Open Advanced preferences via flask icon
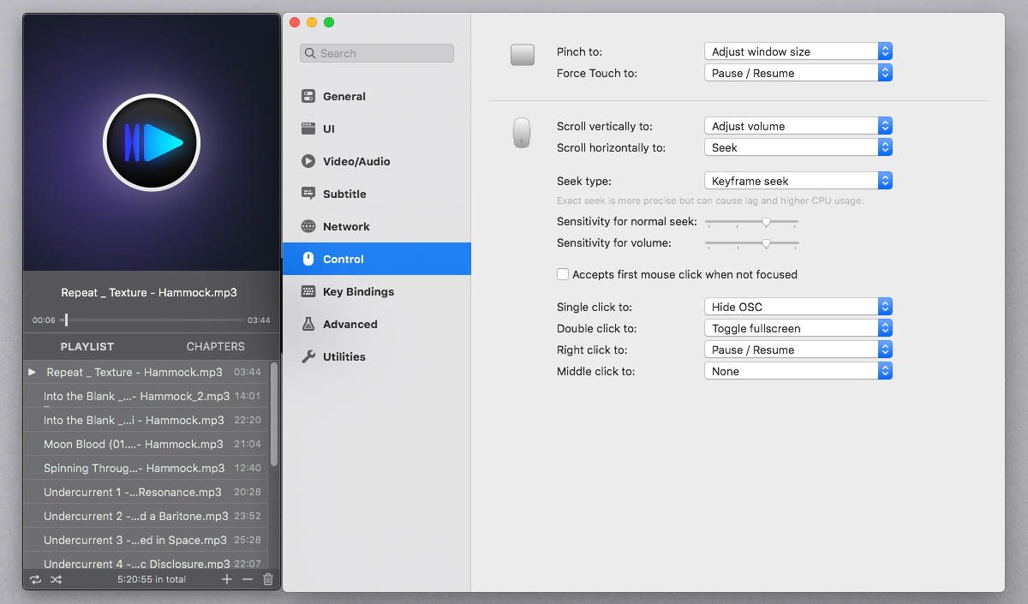The height and width of the screenshot is (604, 1028). click(x=308, y=325)
